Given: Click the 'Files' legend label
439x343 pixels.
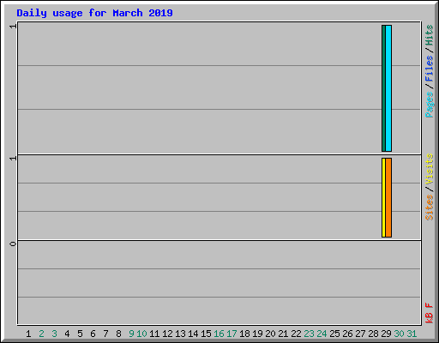Looking at the screenshot, I should [x=429, y=69].
